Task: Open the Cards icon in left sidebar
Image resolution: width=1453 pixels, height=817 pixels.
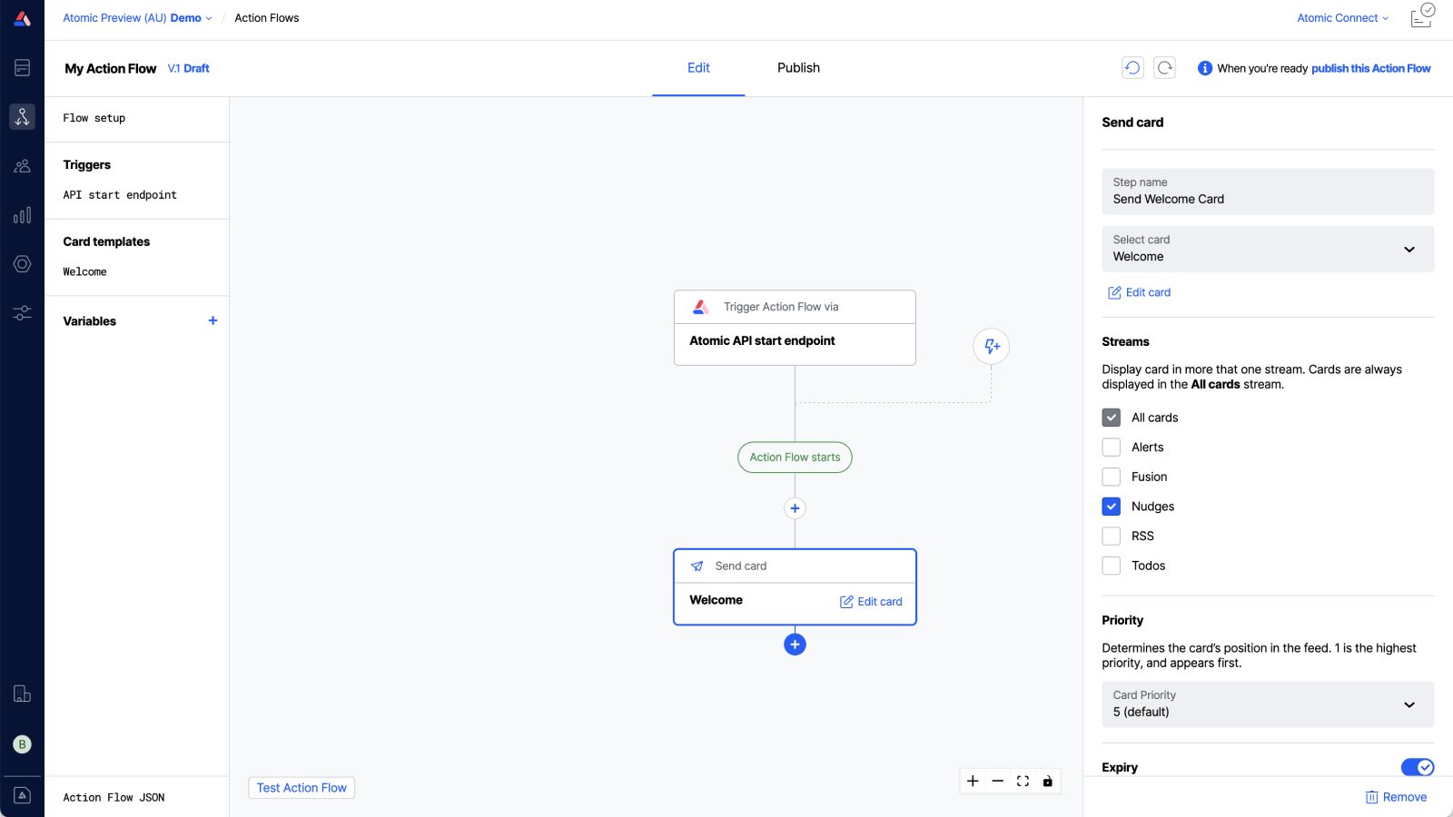Action: 23,67
